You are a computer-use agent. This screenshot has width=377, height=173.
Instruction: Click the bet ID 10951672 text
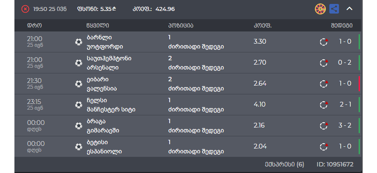335,165
